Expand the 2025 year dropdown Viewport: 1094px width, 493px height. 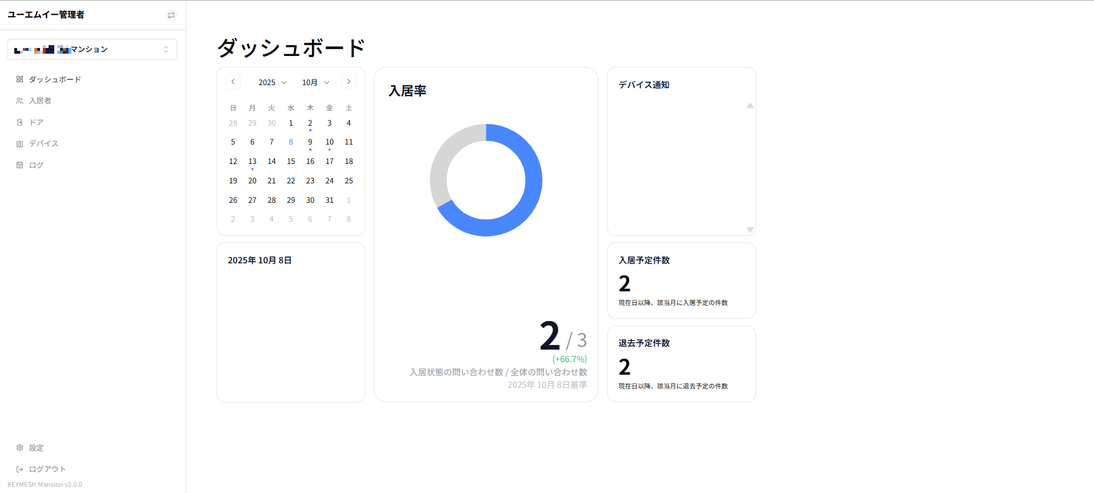pos(272,82)
